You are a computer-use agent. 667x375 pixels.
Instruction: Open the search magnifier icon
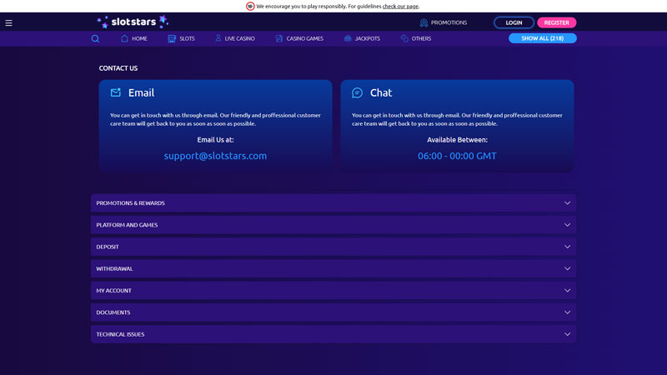click(95, 38)
